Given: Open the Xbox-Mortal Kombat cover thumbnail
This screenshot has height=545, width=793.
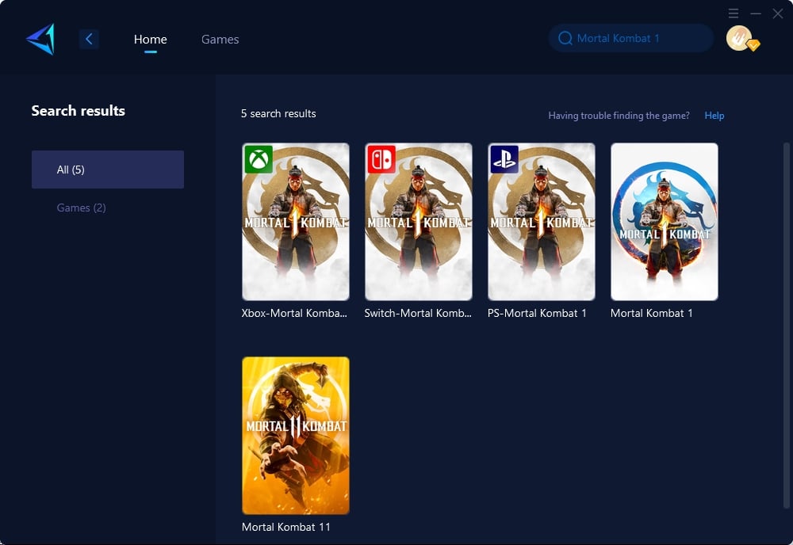Looking at the screenshot, I should pyautogui.click(x=296, y=222).
